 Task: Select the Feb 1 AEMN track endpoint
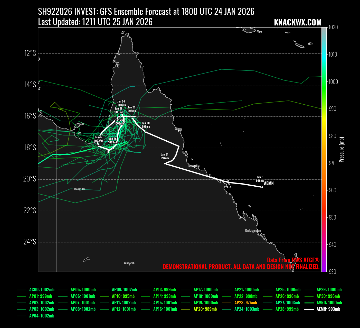pos(262,187)
